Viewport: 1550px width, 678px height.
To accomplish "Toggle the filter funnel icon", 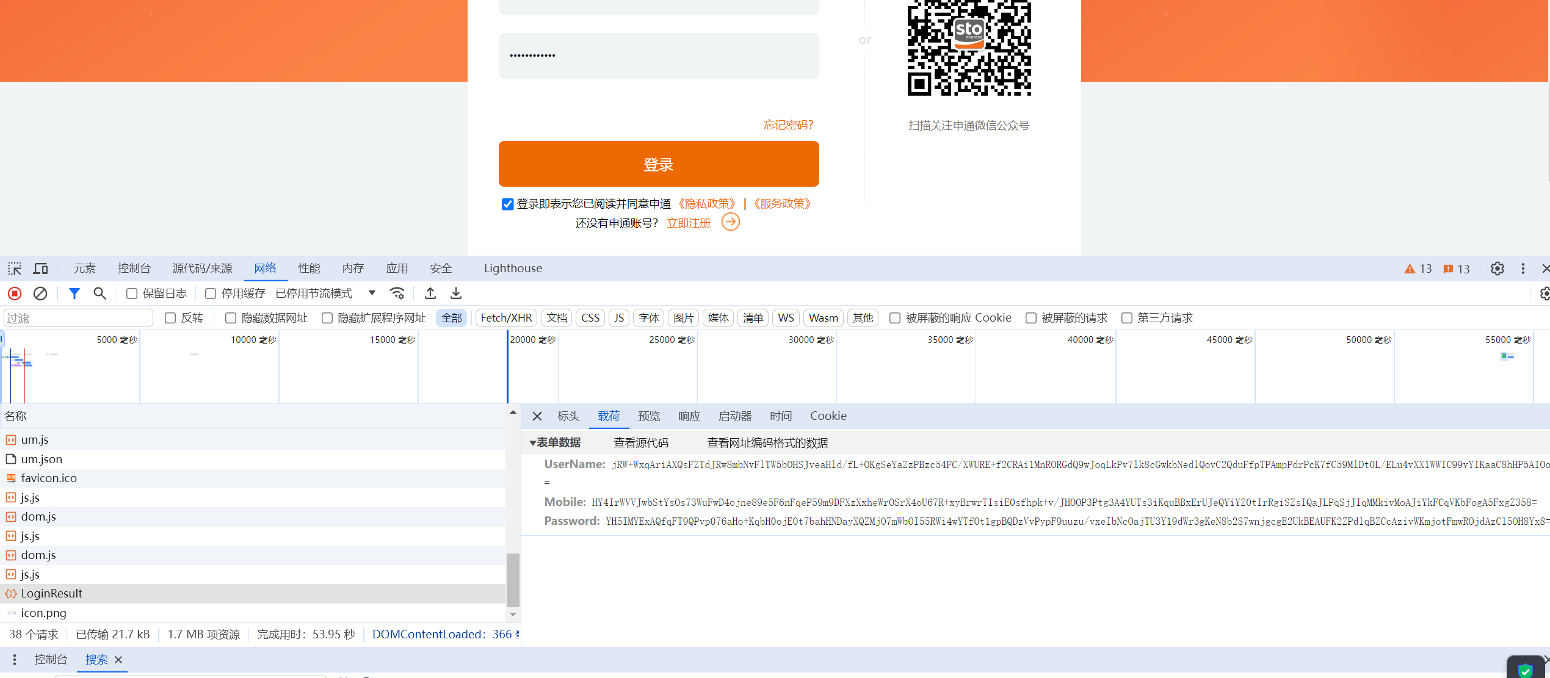I will [74, 294].
